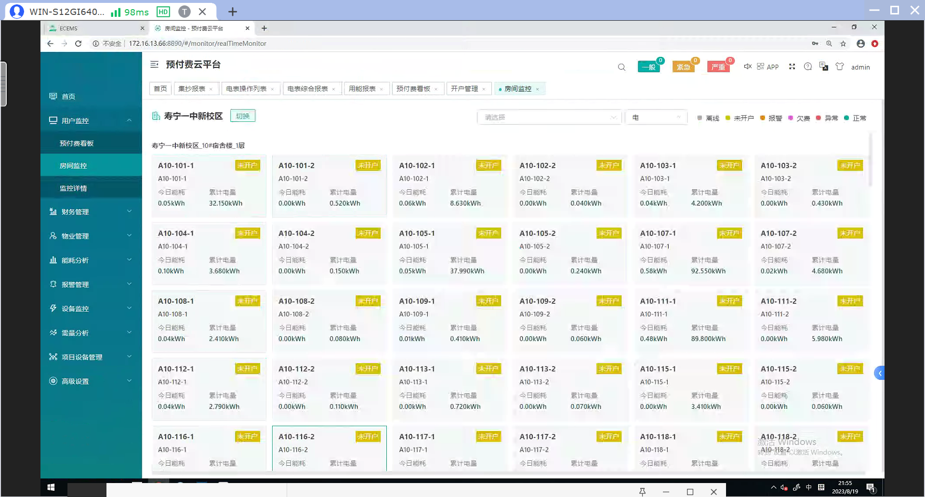Click the blue side-panel arrow handle
Screen dimensions: 925x497
click(x=880, y=373)
